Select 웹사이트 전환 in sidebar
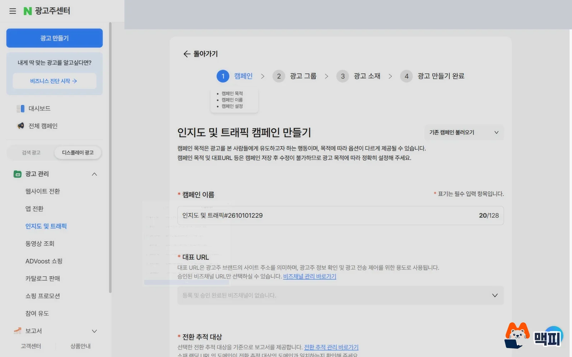This screenshot has width=572, height=357. tap(43, 191)
